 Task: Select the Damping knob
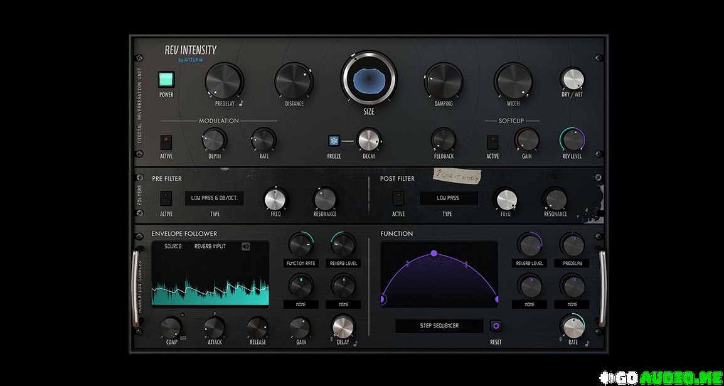[444, 81]
